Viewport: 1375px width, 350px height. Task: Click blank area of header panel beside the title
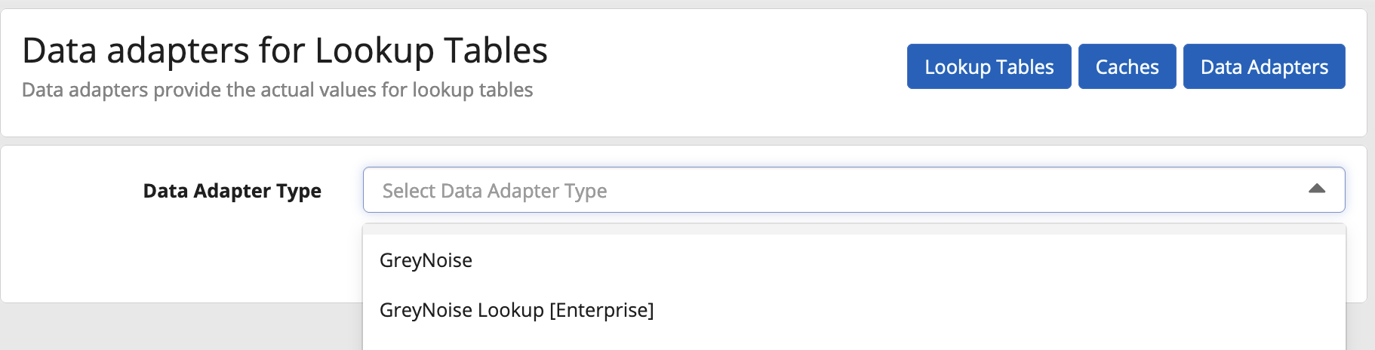[724, 68]
